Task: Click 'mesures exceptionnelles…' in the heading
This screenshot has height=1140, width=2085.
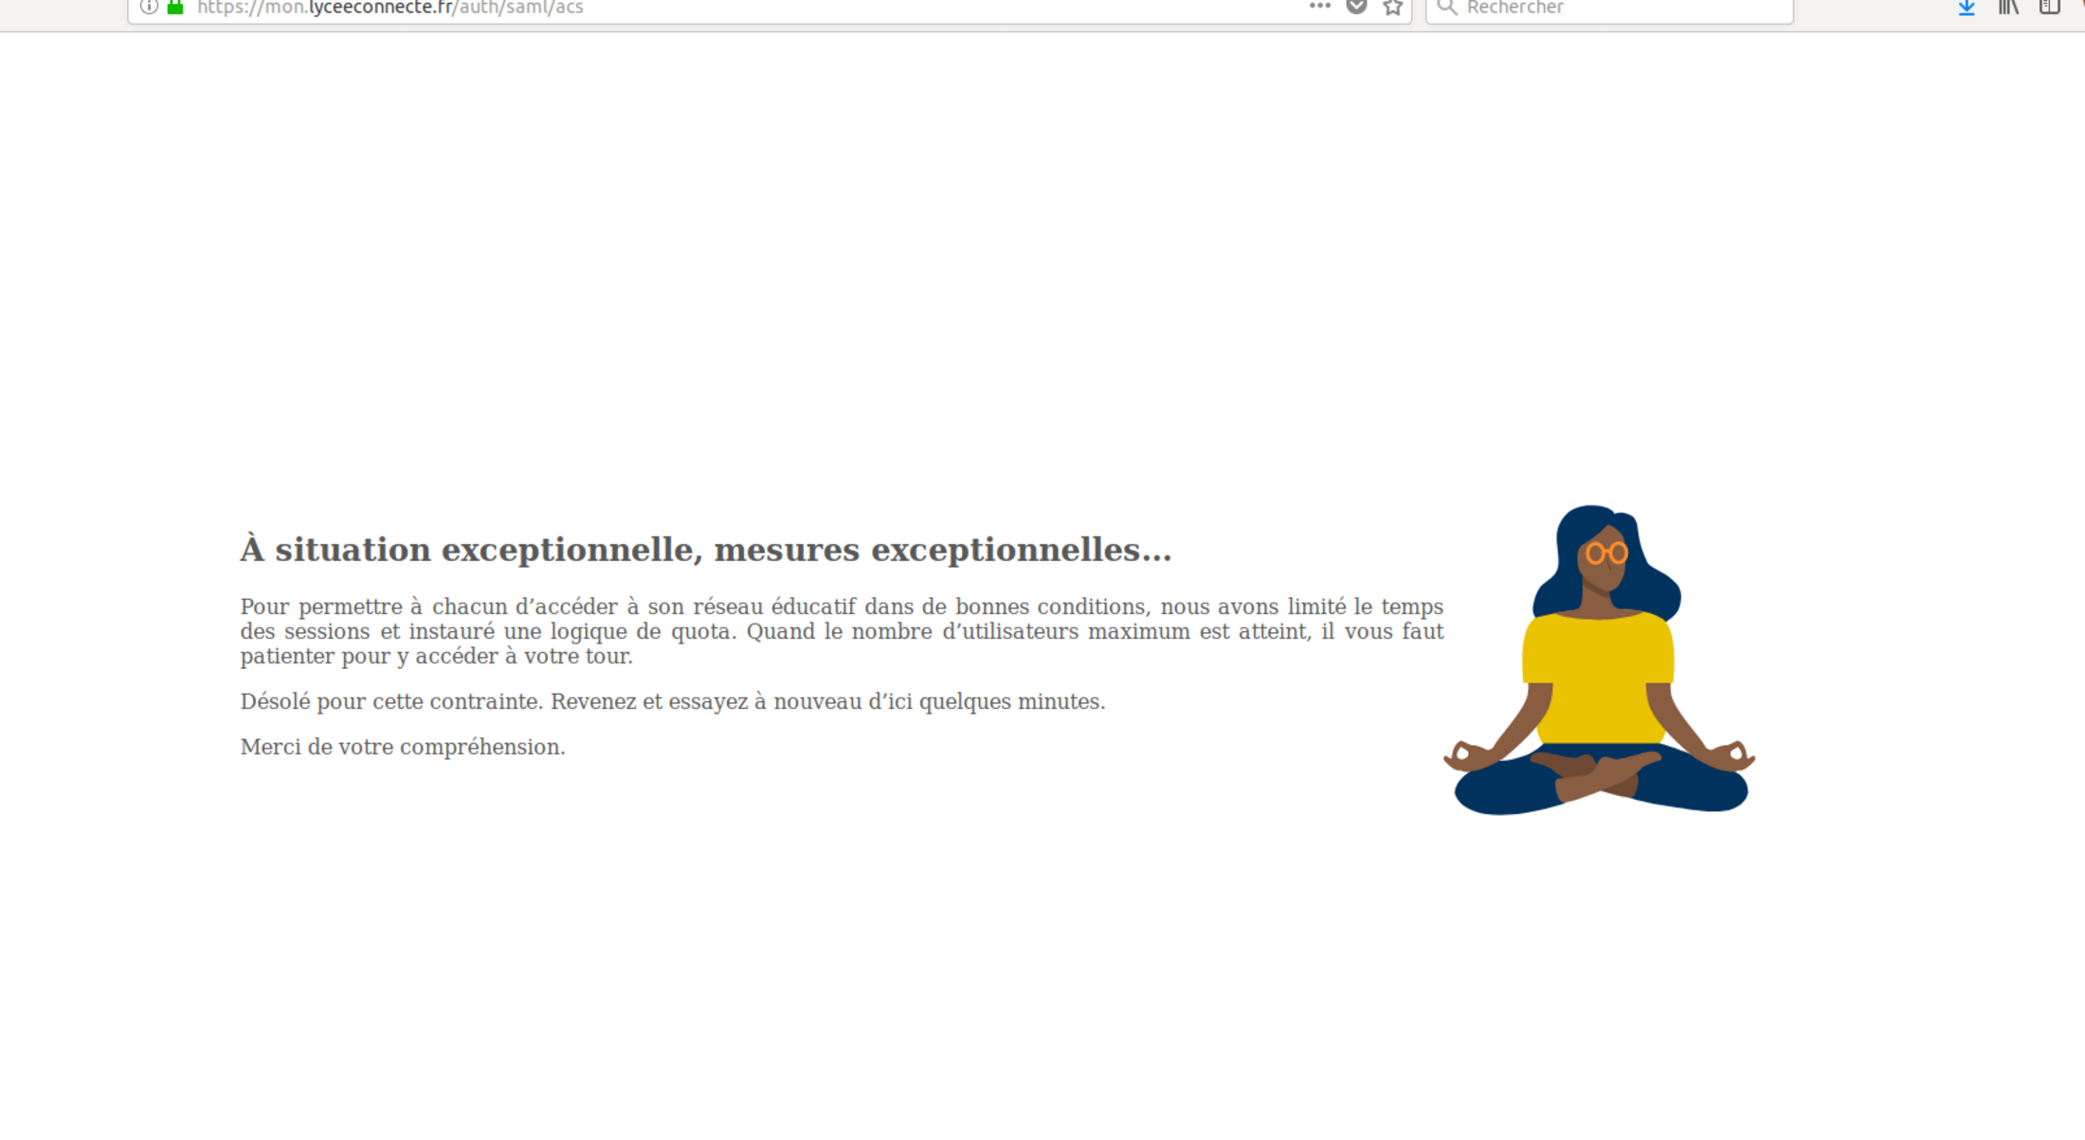Action: click(x=942, y=550)
